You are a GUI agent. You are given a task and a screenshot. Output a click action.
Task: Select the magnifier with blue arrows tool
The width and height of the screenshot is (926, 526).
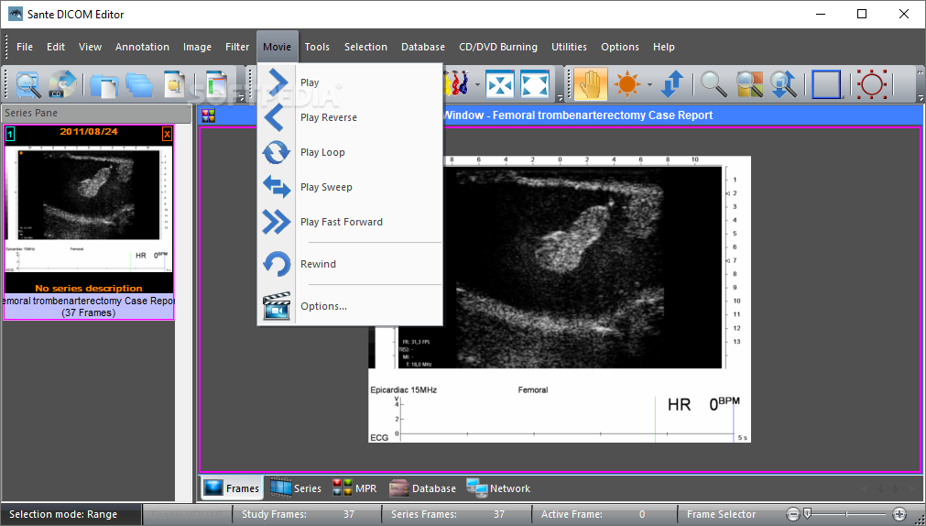point(784,84)
